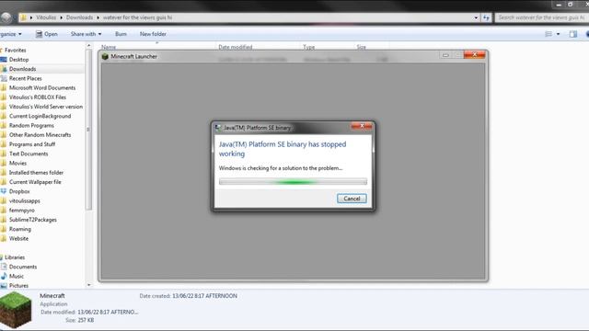
Task: Open Other Random Minecrafts folder
Action: 40,135
